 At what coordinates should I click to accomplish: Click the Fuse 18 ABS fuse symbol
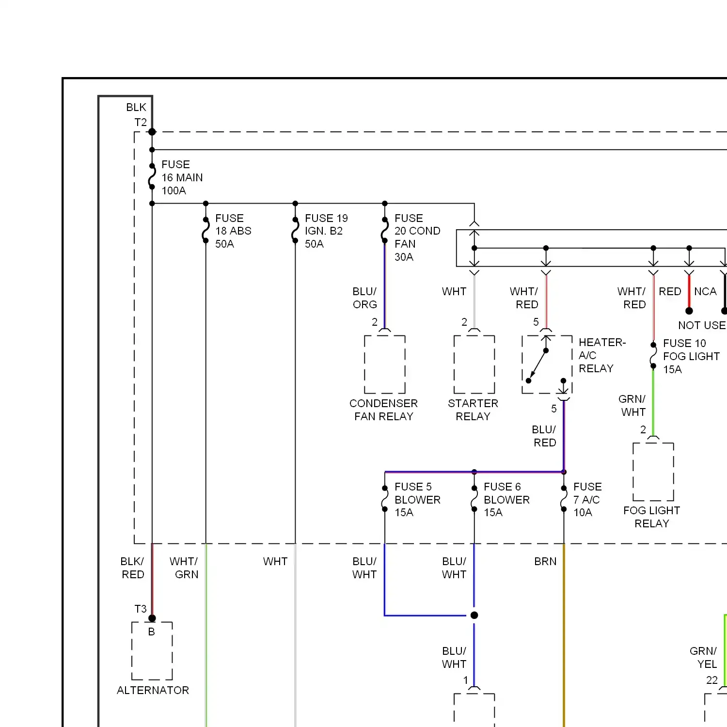click(205, 230)
